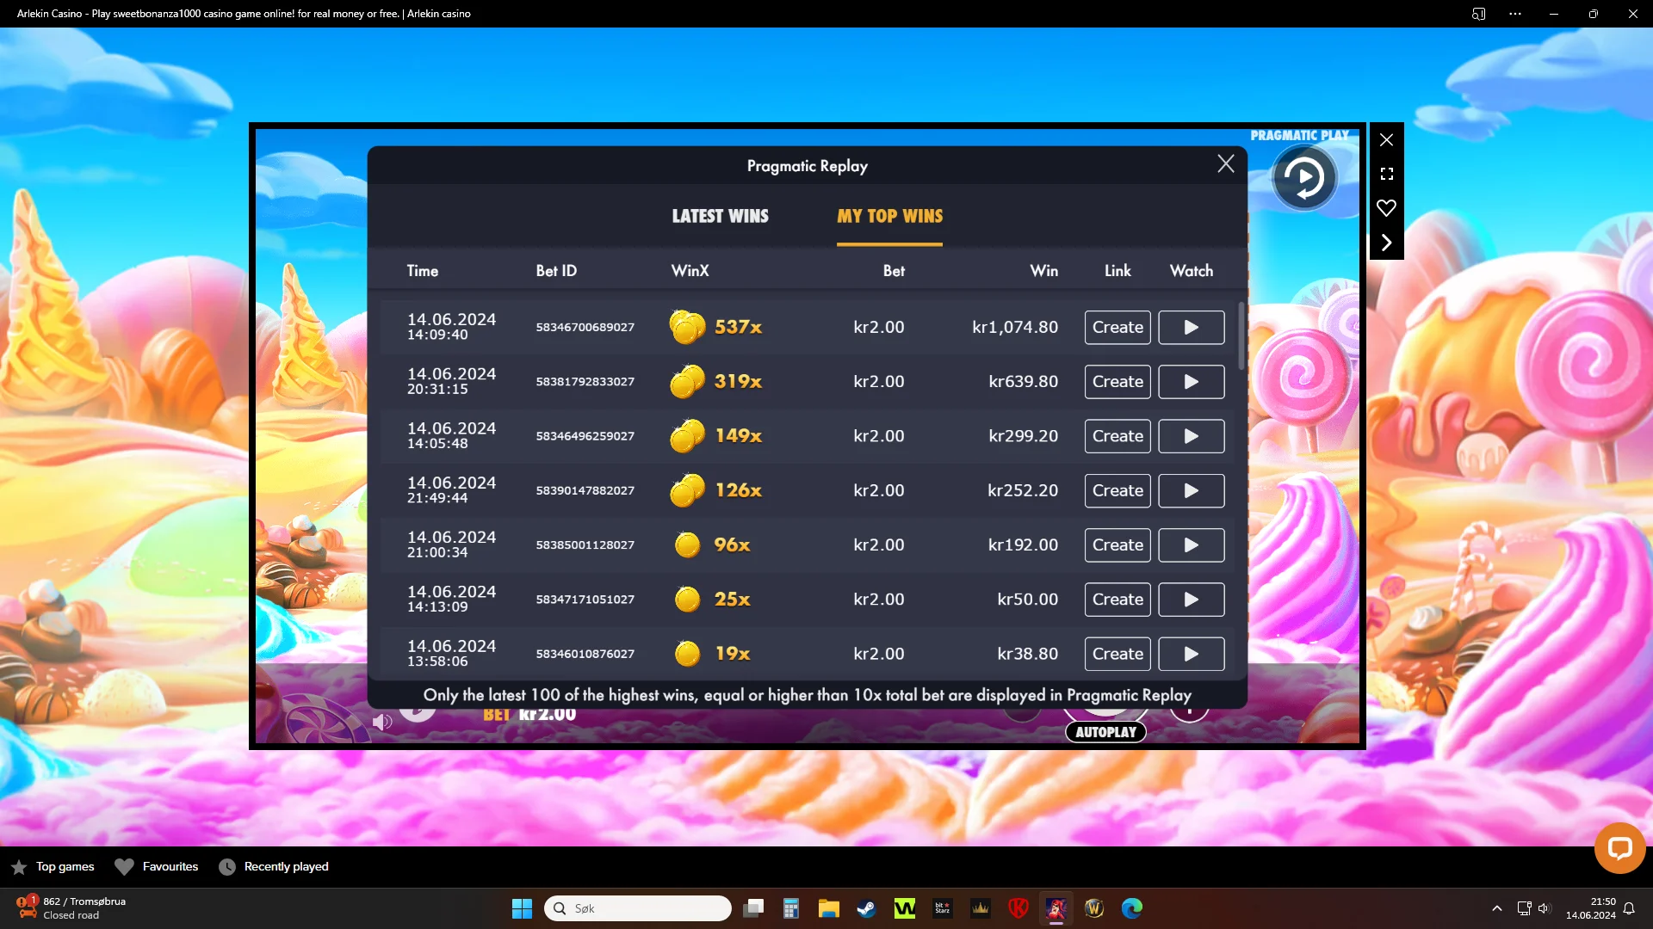Click the WinX column header
Image resolution: width=1653 pixels, height=929 pixels.
pos(690,271)
